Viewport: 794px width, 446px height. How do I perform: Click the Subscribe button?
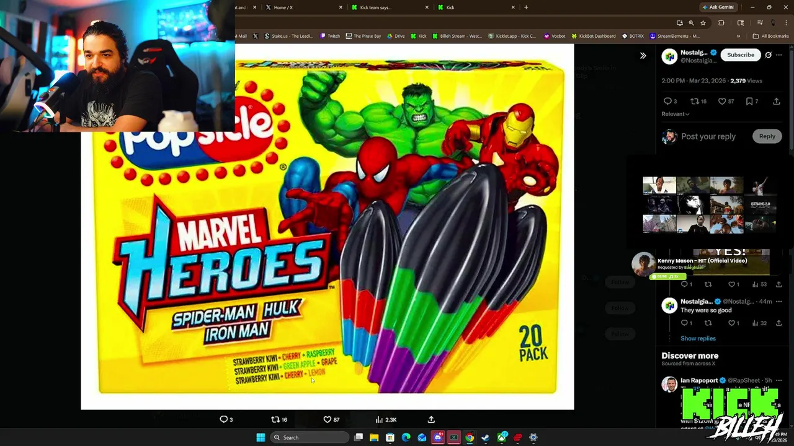pyautogui.click(x=741, y=55)
